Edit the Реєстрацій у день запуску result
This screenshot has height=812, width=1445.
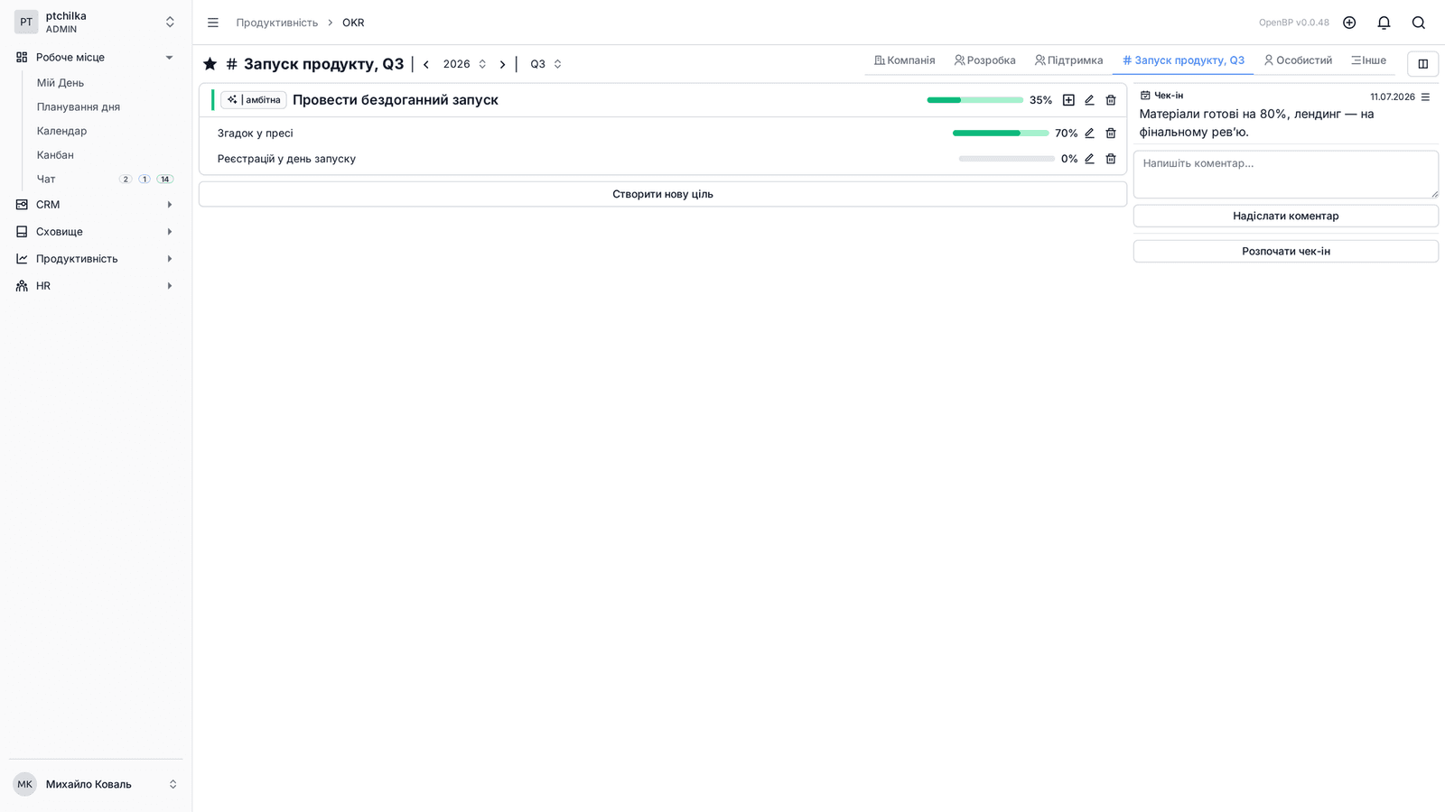point(1089,159)
